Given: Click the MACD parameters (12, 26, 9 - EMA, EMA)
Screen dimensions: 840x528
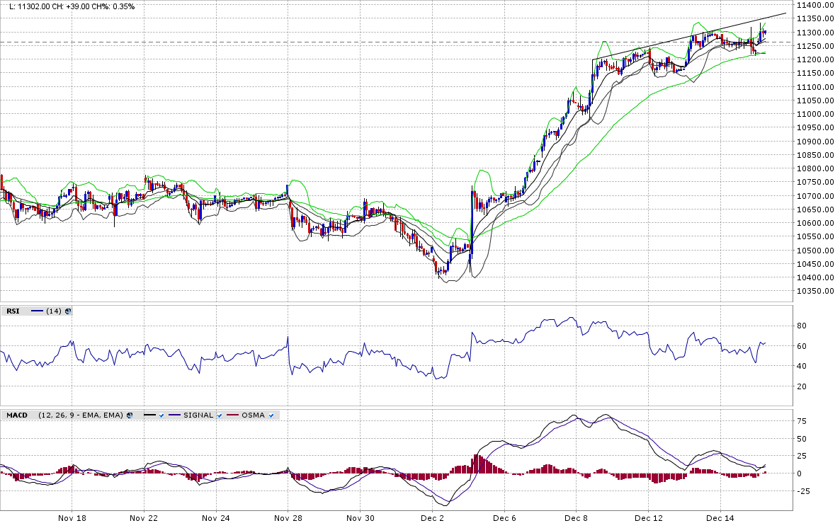Looking at the screenshot, I should tap(81, 415).
